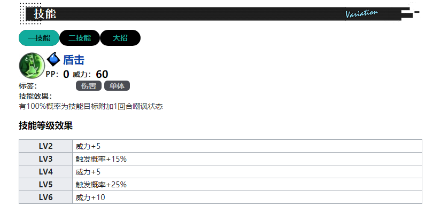Select the 单体 tag
Screen dimensions: 433x214
click(117, 86)
